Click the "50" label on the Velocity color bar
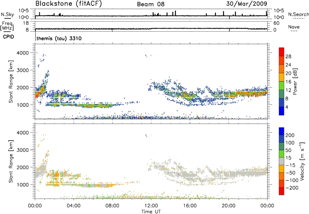This screenshot has width=309, height=214. (288, 150)
